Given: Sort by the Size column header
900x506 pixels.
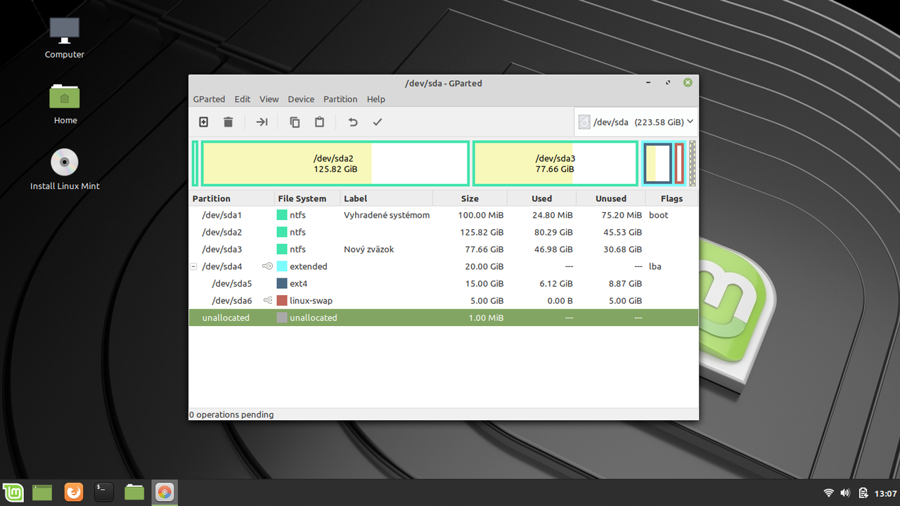Looking at the screenshot, I should click(470, 198).
